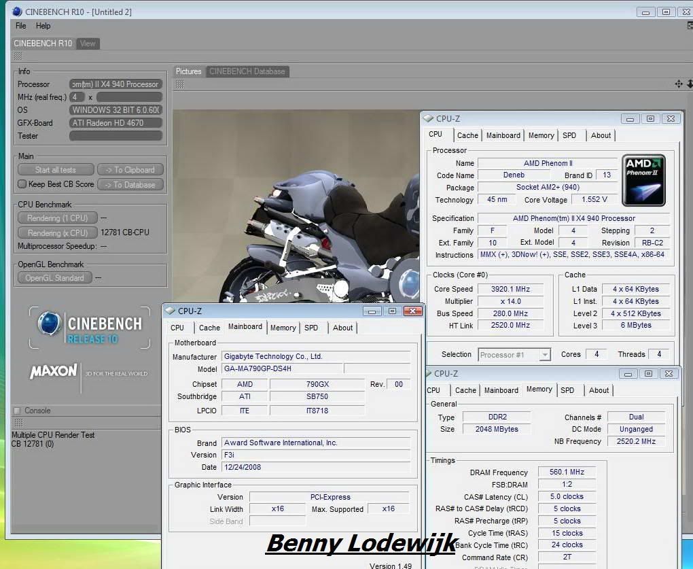Click the OS field showing WINDOWS 32 BIT
The height and width of the screenshot is (569, 693).
pyautogui.click(x=115, y=109)
